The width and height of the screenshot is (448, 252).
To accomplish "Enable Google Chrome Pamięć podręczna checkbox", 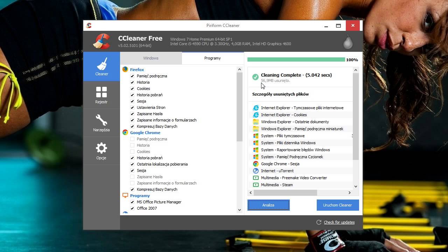I will [132, 139].
